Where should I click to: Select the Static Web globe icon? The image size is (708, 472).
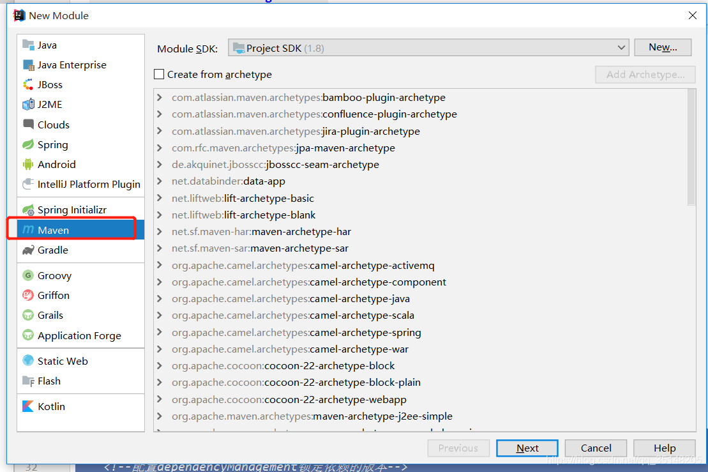tap(28, 361)
